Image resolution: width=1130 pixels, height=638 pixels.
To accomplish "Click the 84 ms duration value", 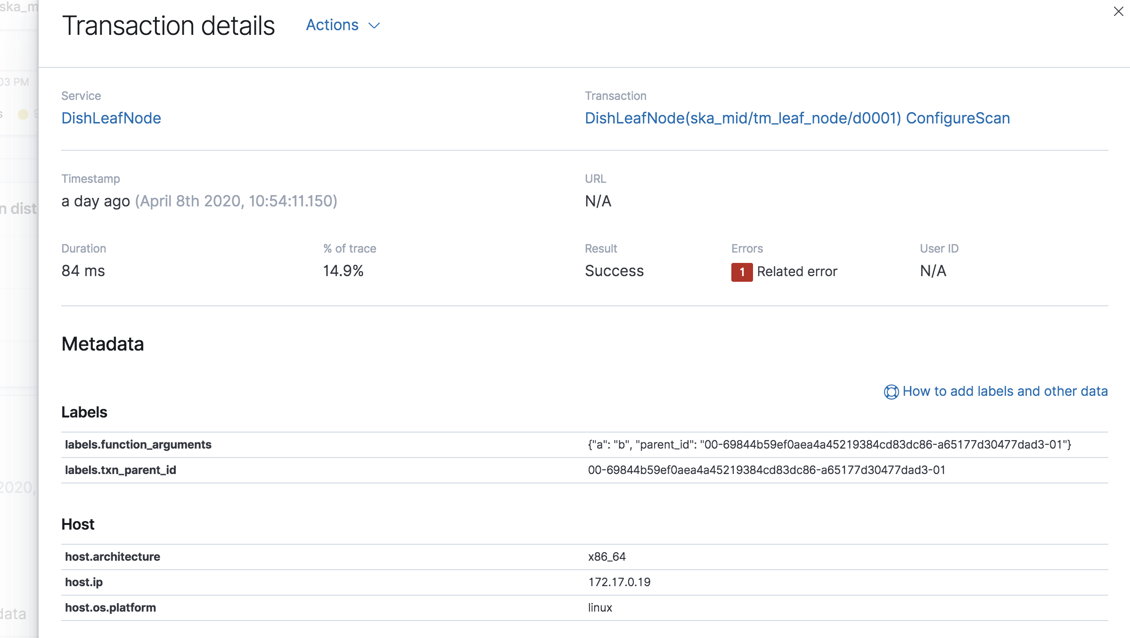I will pyautogui.click(x=83, y=271).
